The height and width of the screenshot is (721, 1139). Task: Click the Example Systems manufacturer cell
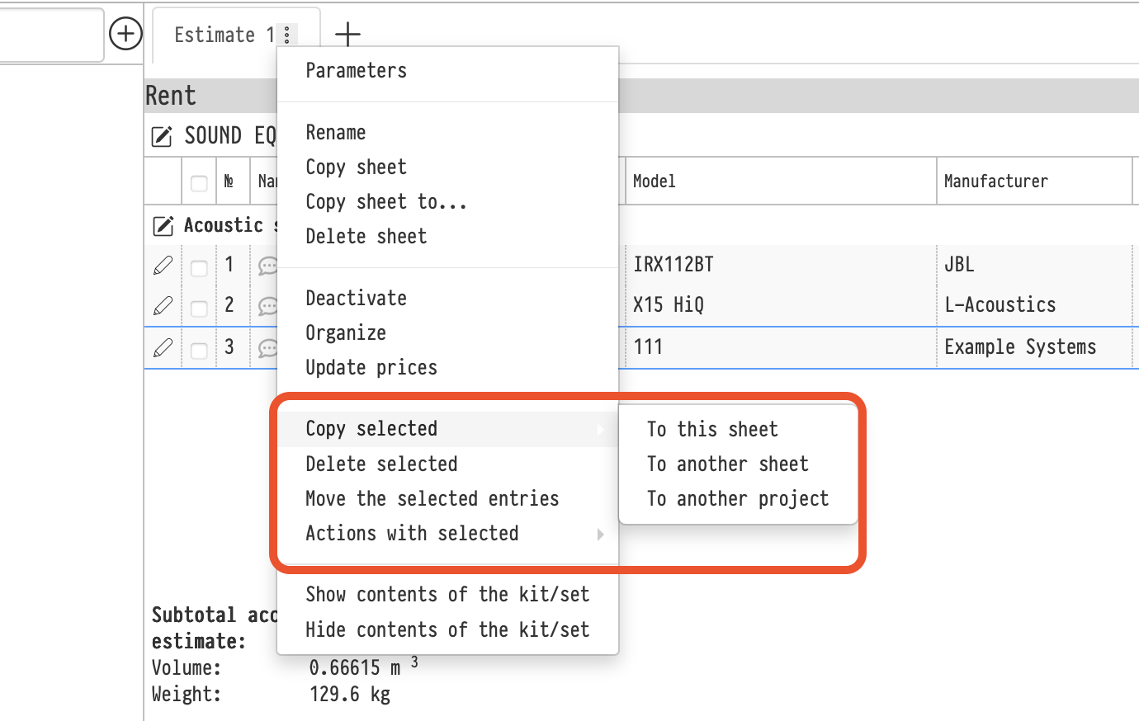(x=1020, y=347)
